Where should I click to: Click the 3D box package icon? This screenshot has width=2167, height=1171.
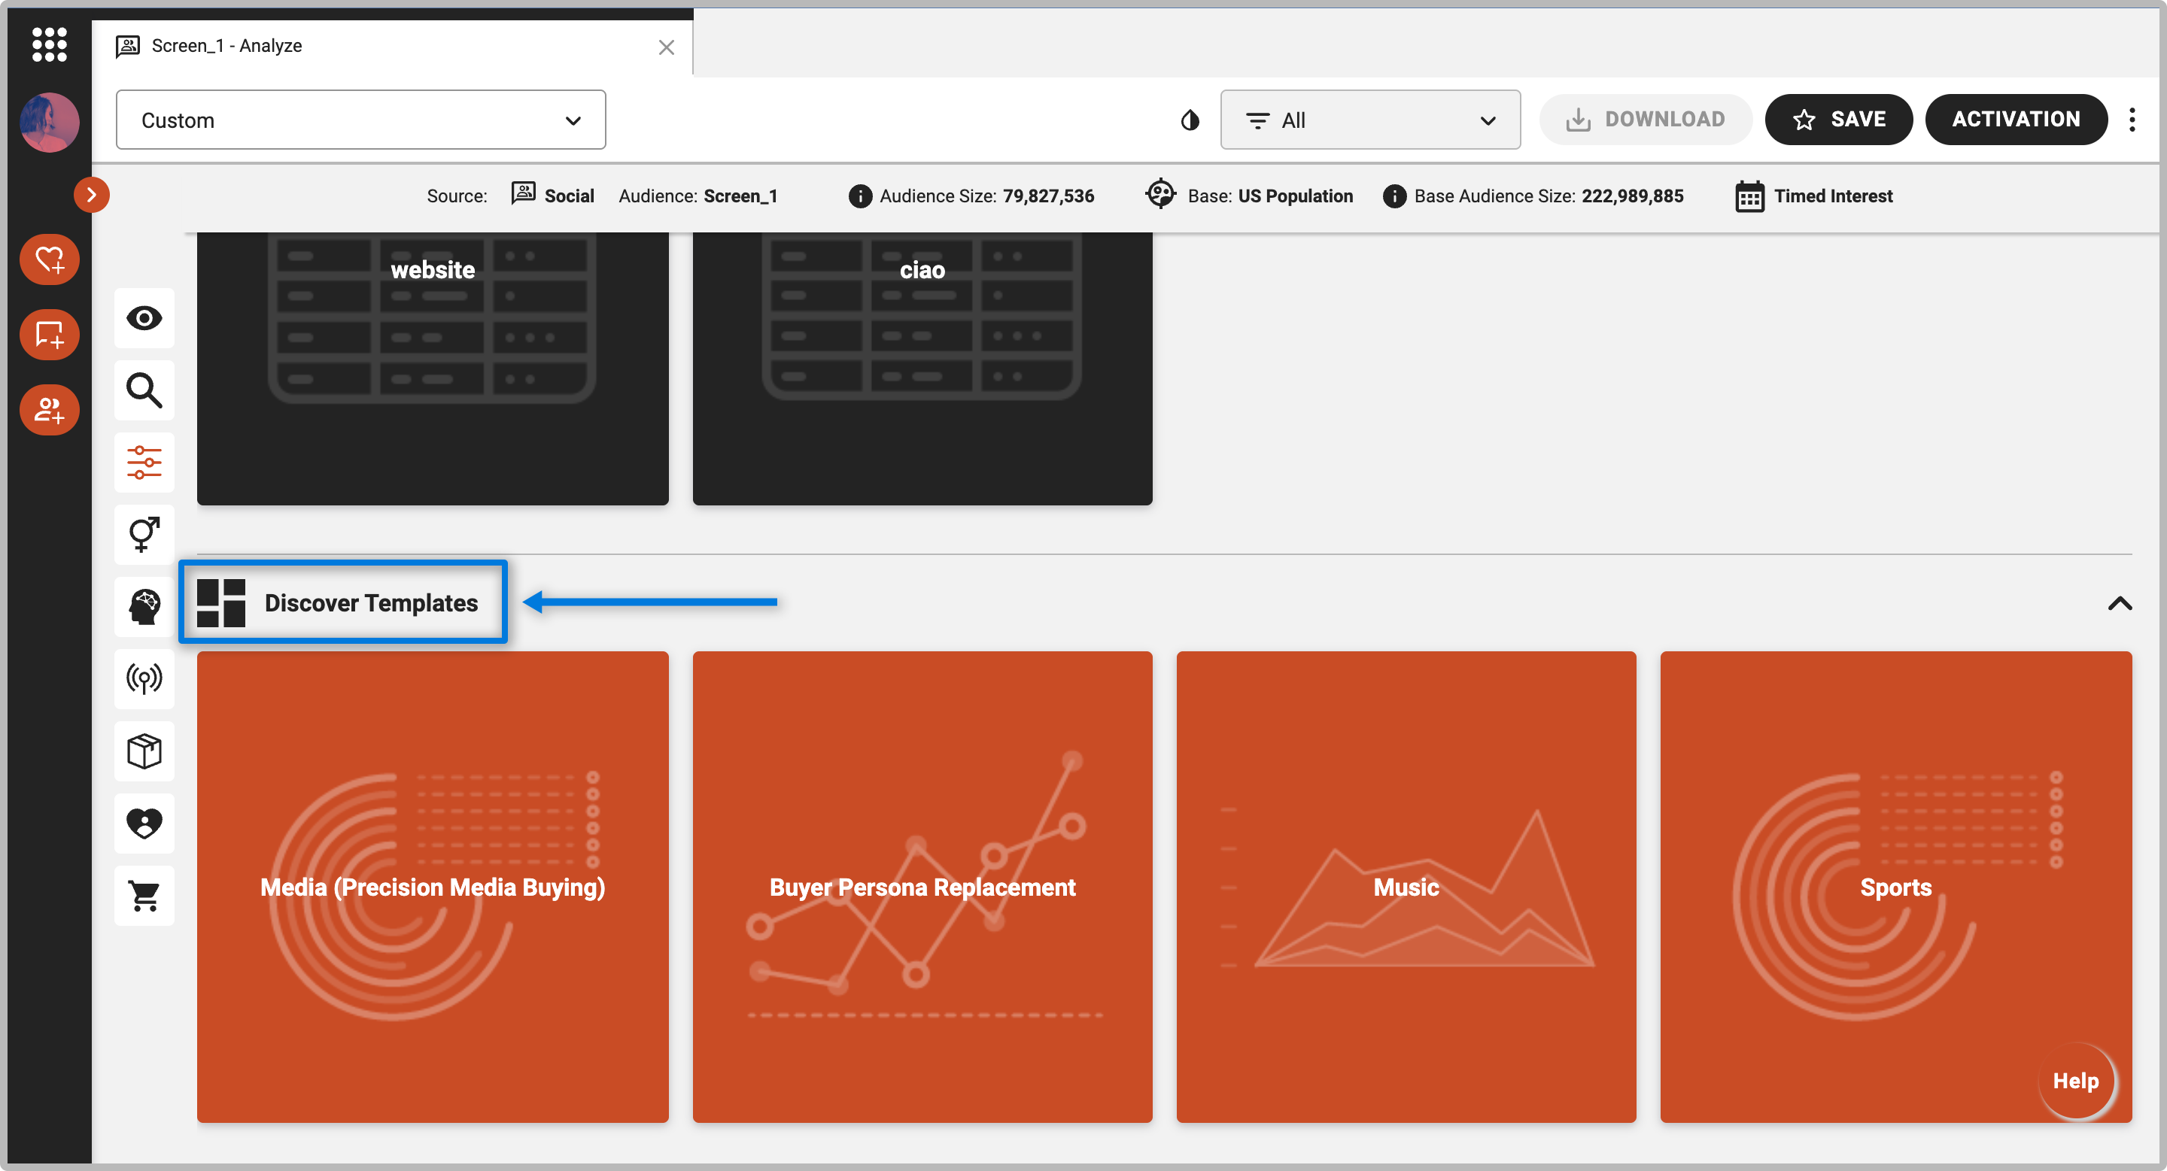(144, 751)
